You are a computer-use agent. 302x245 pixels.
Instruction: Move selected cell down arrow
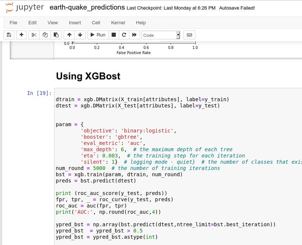(x=80, y=35)
